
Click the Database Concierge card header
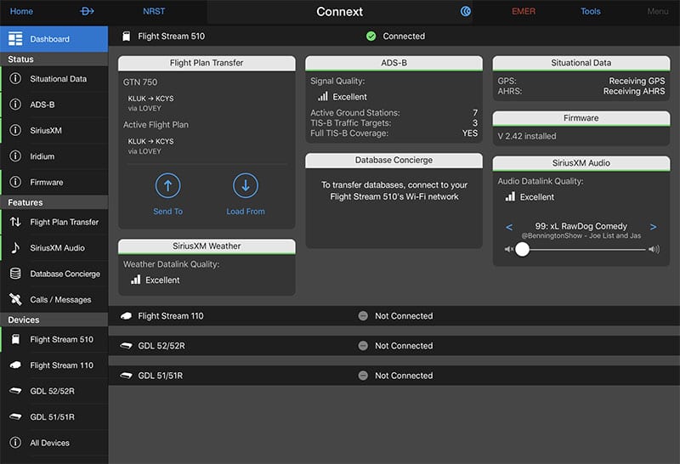click(x=394, y=160)
